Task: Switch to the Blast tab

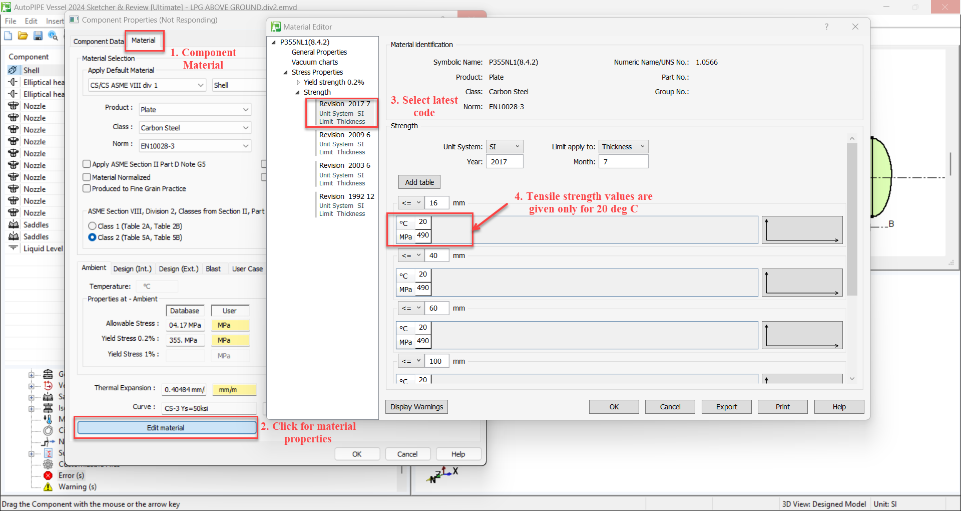Action: coord(213,269)
